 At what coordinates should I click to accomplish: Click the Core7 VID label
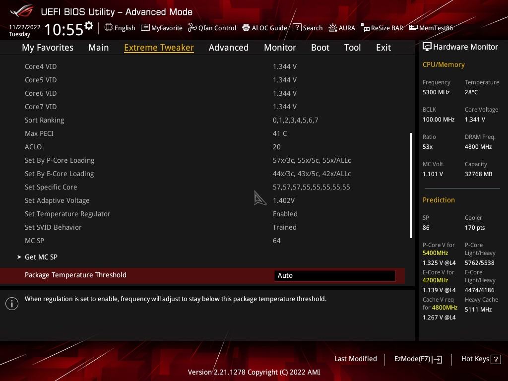[x=41, y=107]
